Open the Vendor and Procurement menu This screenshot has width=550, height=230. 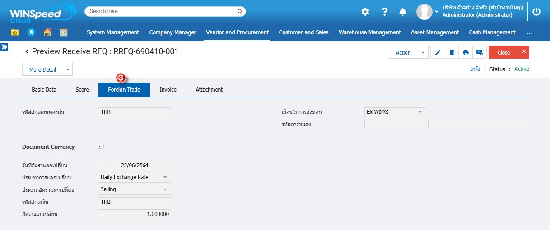pos(237,32)
